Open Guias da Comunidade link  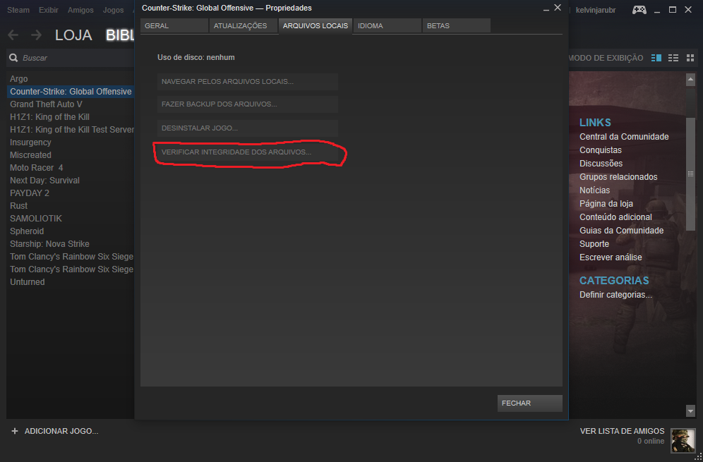tap(621, 231)
